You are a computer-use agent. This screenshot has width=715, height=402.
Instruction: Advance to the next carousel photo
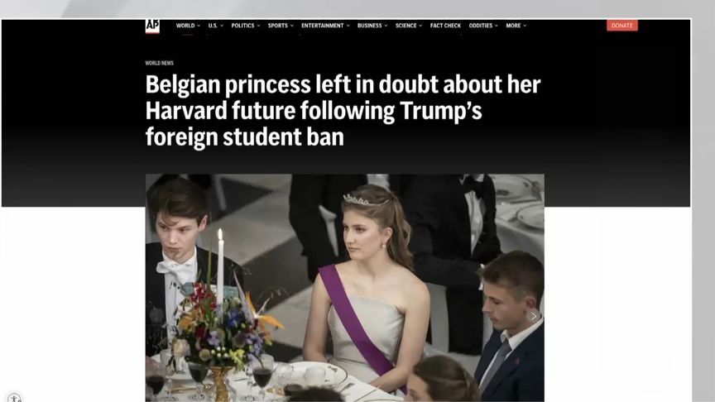pos(533,316)
